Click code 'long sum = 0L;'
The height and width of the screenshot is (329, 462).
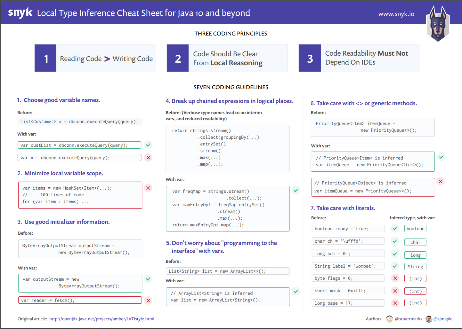[x=348, y=254]
